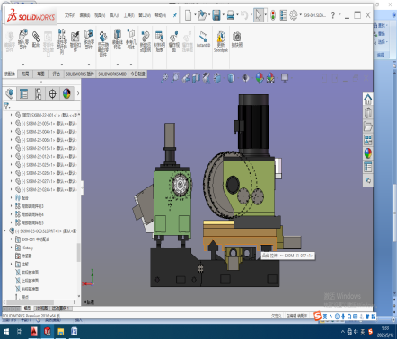Viewport: 397px width, 339px height.
Task: Click the Rebuild traffic light icon
Action: point(273,14)
